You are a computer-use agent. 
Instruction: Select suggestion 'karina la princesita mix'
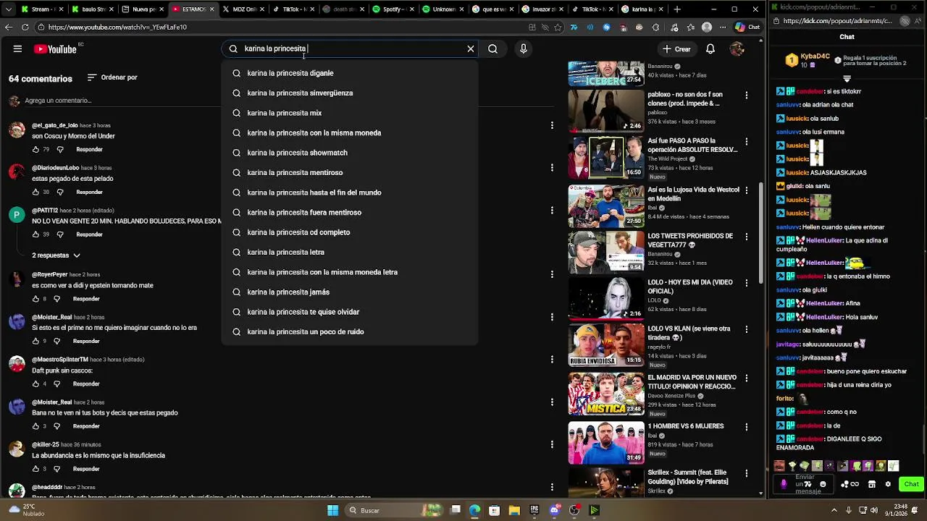(x=350, y=113)
